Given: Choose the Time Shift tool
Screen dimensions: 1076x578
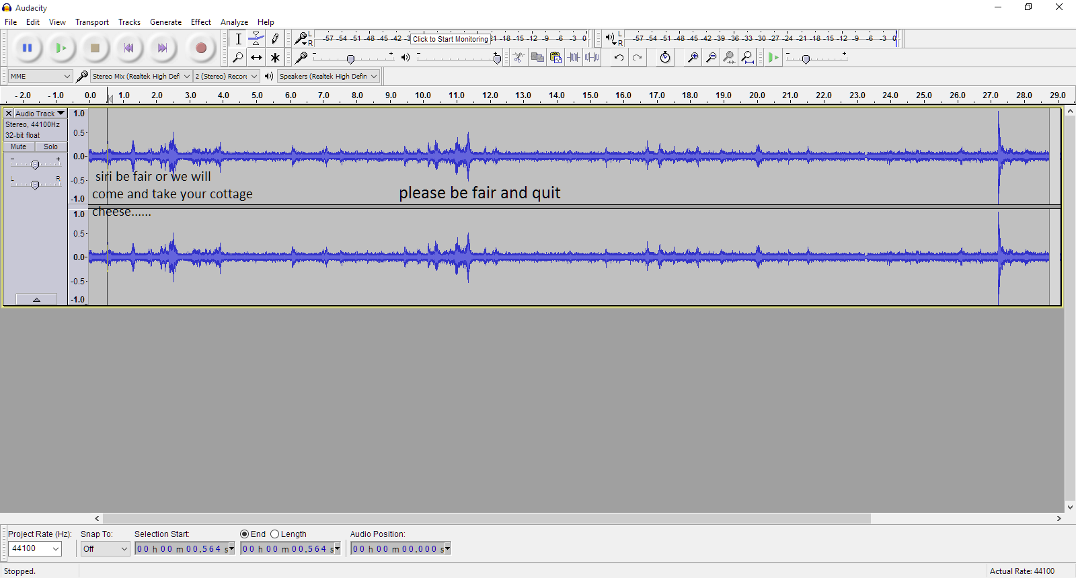Looking at the screenshot, I should pos(256,58).
